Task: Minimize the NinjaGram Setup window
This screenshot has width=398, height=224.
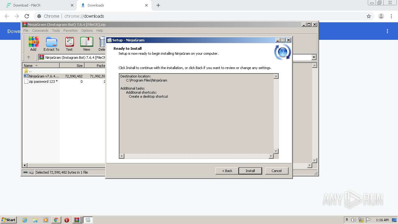Action: coord(277,40)
